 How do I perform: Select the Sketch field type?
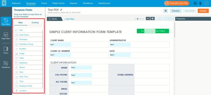(x=28, y=67)
